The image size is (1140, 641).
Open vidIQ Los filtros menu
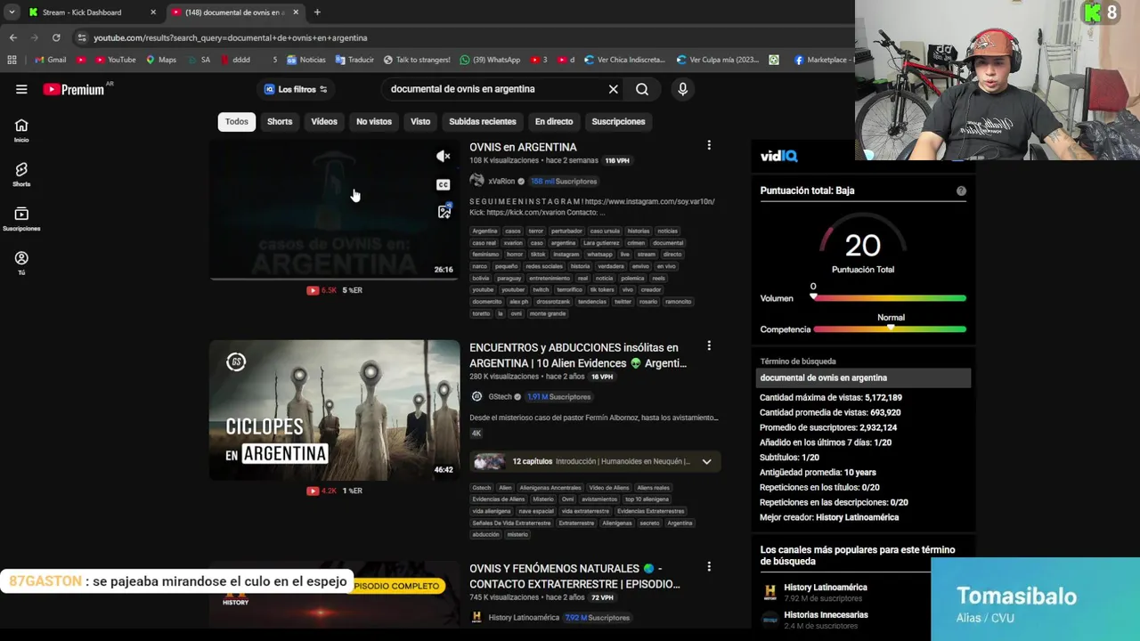296,89
